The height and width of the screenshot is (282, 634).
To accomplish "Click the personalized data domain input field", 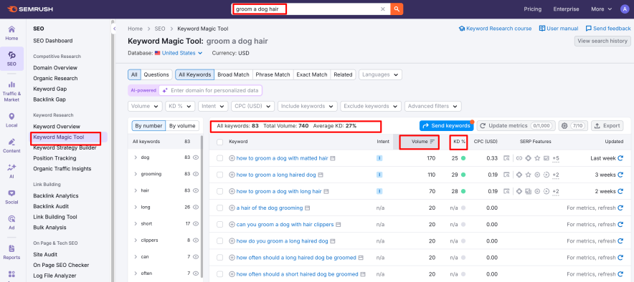I will pos(210,90).
